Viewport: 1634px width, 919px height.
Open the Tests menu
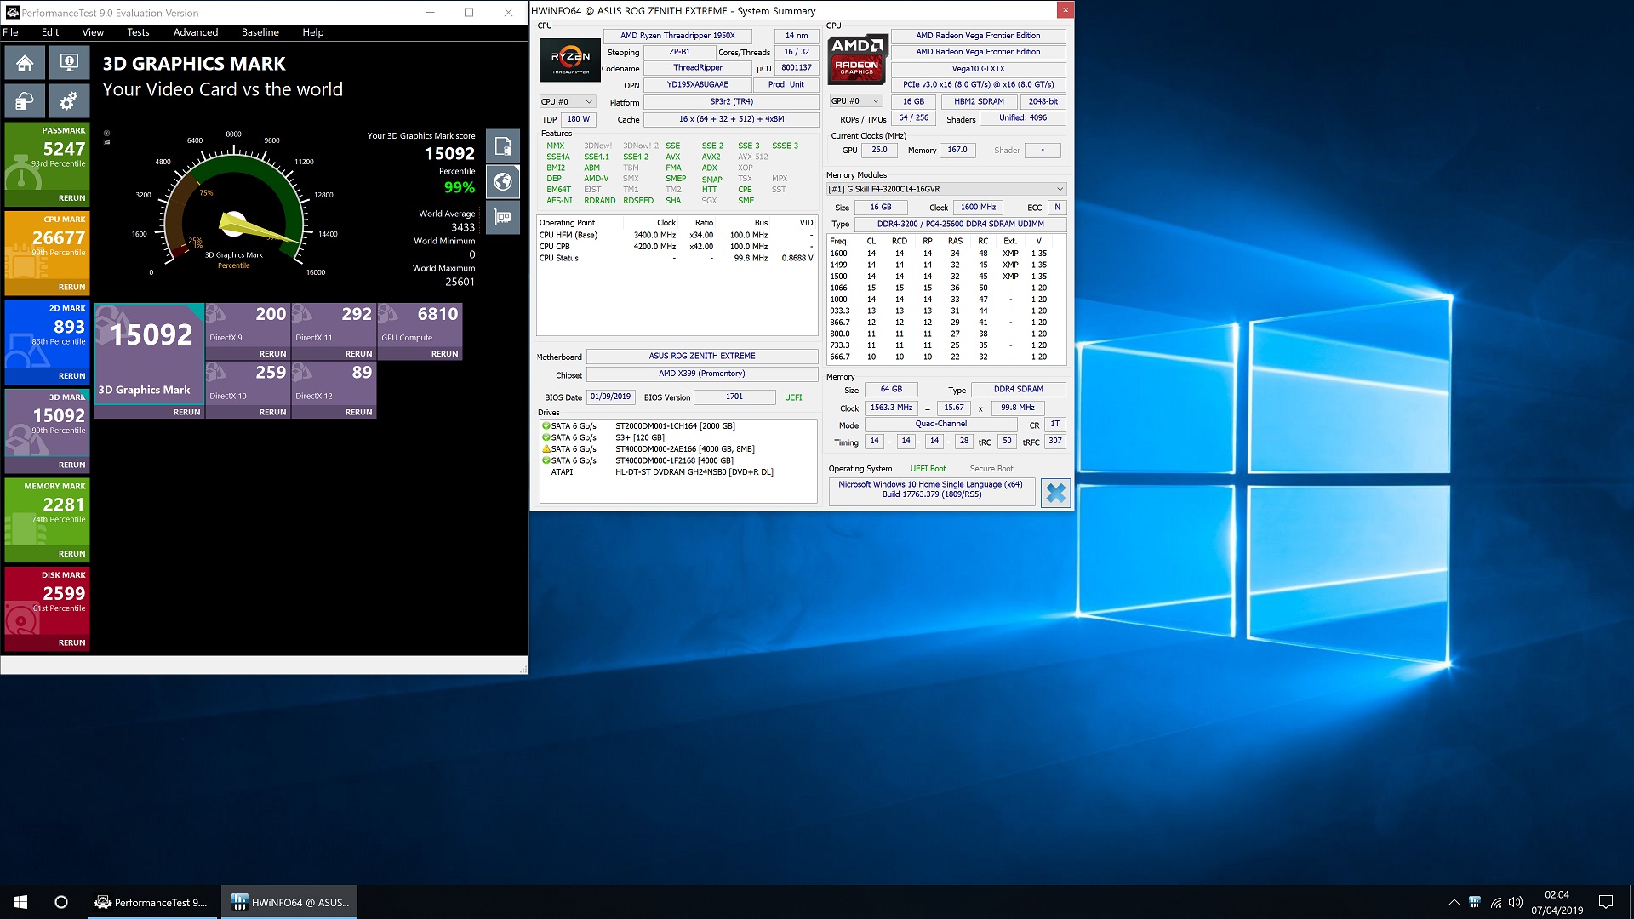pyautogui.click(x=138, y=32)
